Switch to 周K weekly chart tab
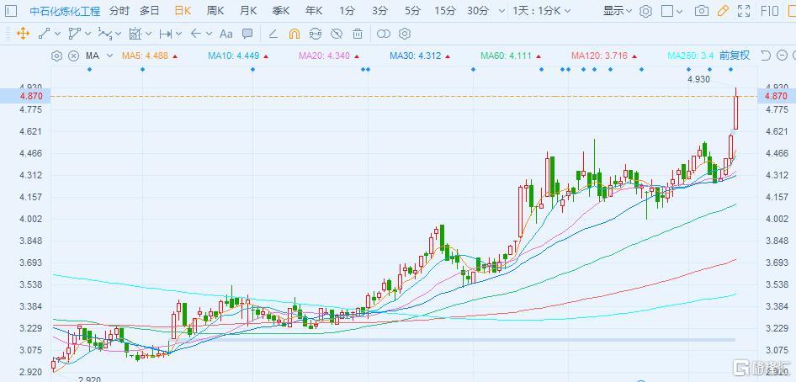Image resolution: width=796 pixels, height=382 pixels. pos(215,11)
